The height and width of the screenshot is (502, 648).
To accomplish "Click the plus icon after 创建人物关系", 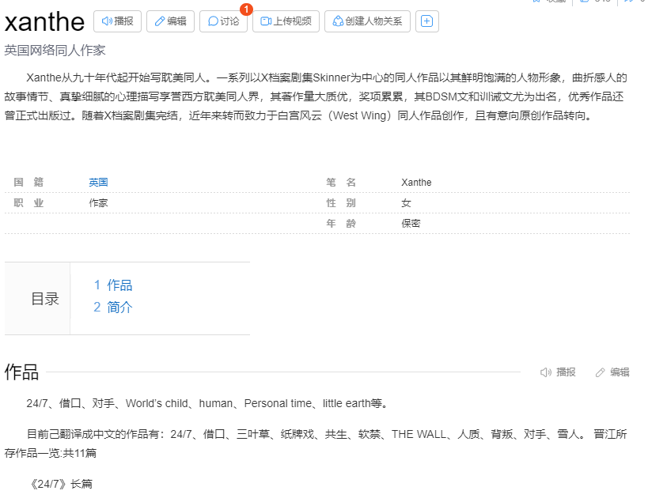I will (427, 21).
